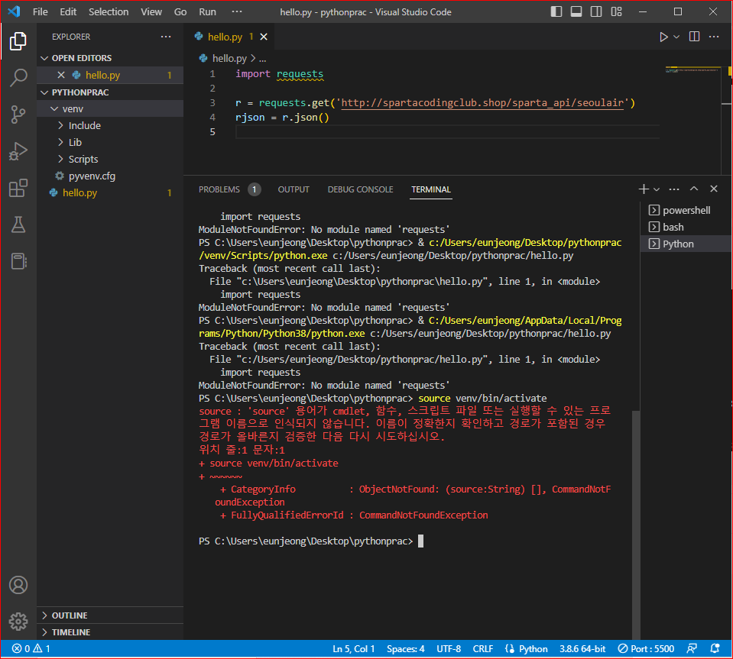Toggle the bottom panel layout icon
Viewport: 733px width, 659px height.
tap(576, 11)
